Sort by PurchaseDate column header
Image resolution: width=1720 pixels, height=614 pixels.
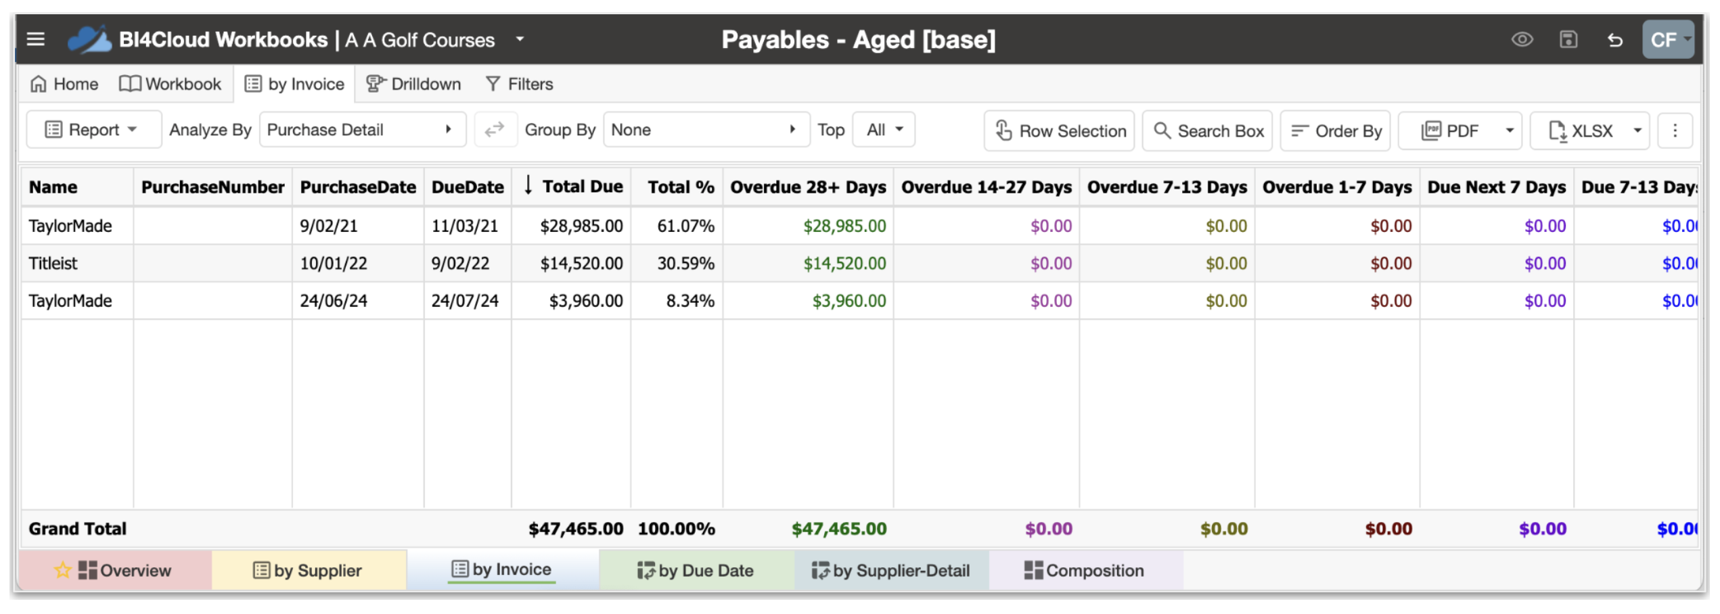(358, 187)
